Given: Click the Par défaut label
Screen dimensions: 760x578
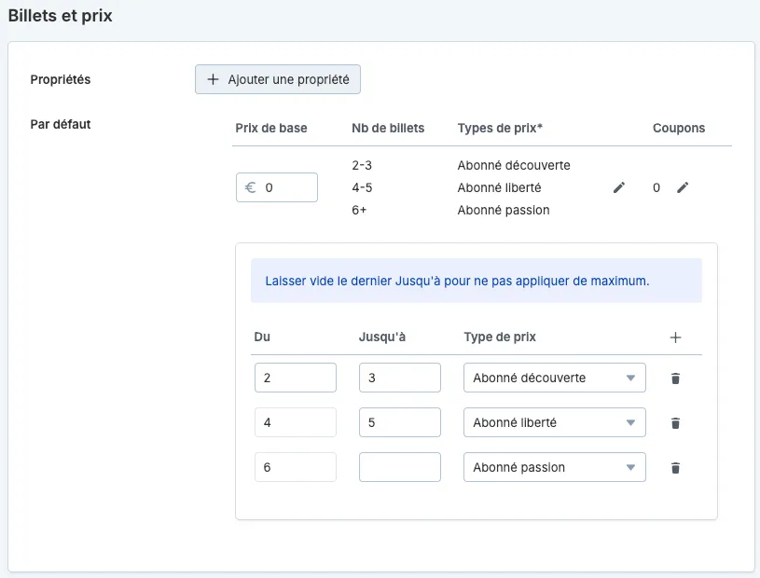Looking at the screenshot, I should click(x=61, y=125).
